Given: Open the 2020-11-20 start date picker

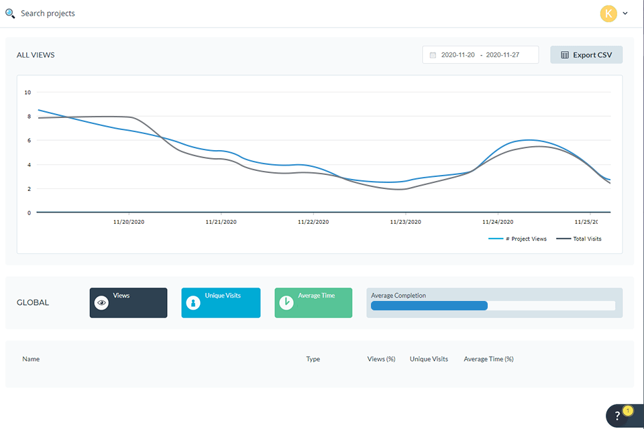Looking at the screenshot, I should (458, 55).
